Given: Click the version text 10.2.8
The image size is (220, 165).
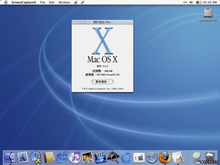Looking at the screenshot, I should (x=105, y=66).
